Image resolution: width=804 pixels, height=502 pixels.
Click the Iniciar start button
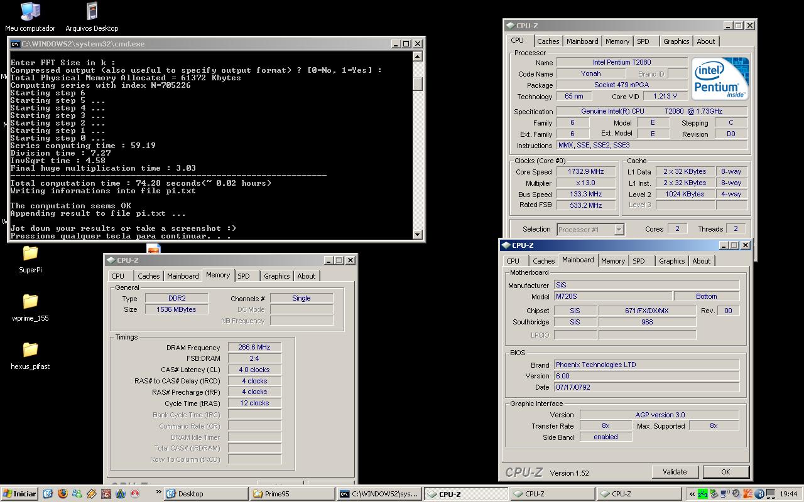19,494
